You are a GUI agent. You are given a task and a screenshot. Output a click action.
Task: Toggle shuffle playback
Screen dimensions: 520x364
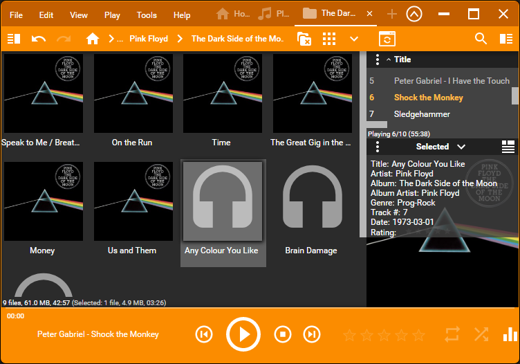click(x=481, y=335)
